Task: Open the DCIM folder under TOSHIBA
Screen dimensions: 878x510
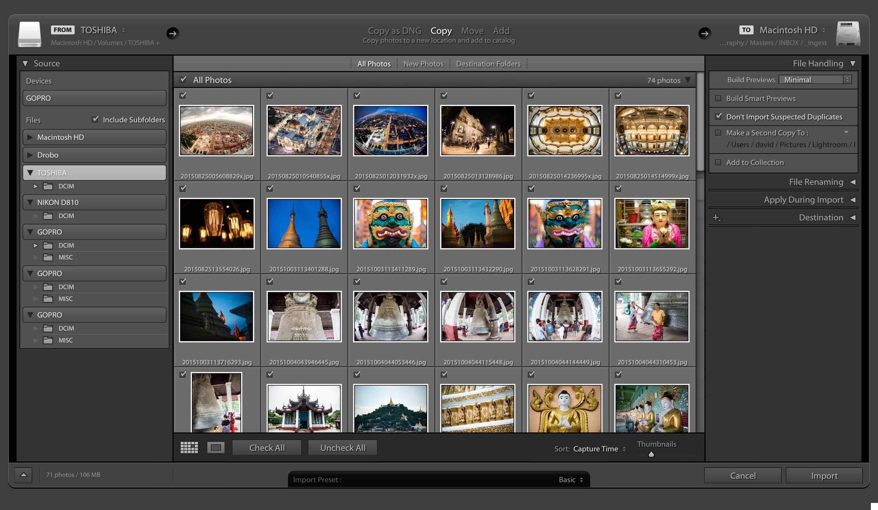Action: [x=66, y=186]
